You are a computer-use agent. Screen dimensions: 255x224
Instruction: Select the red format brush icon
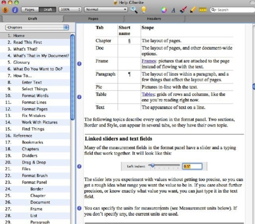pyautogui.click(x=183, y=10)
